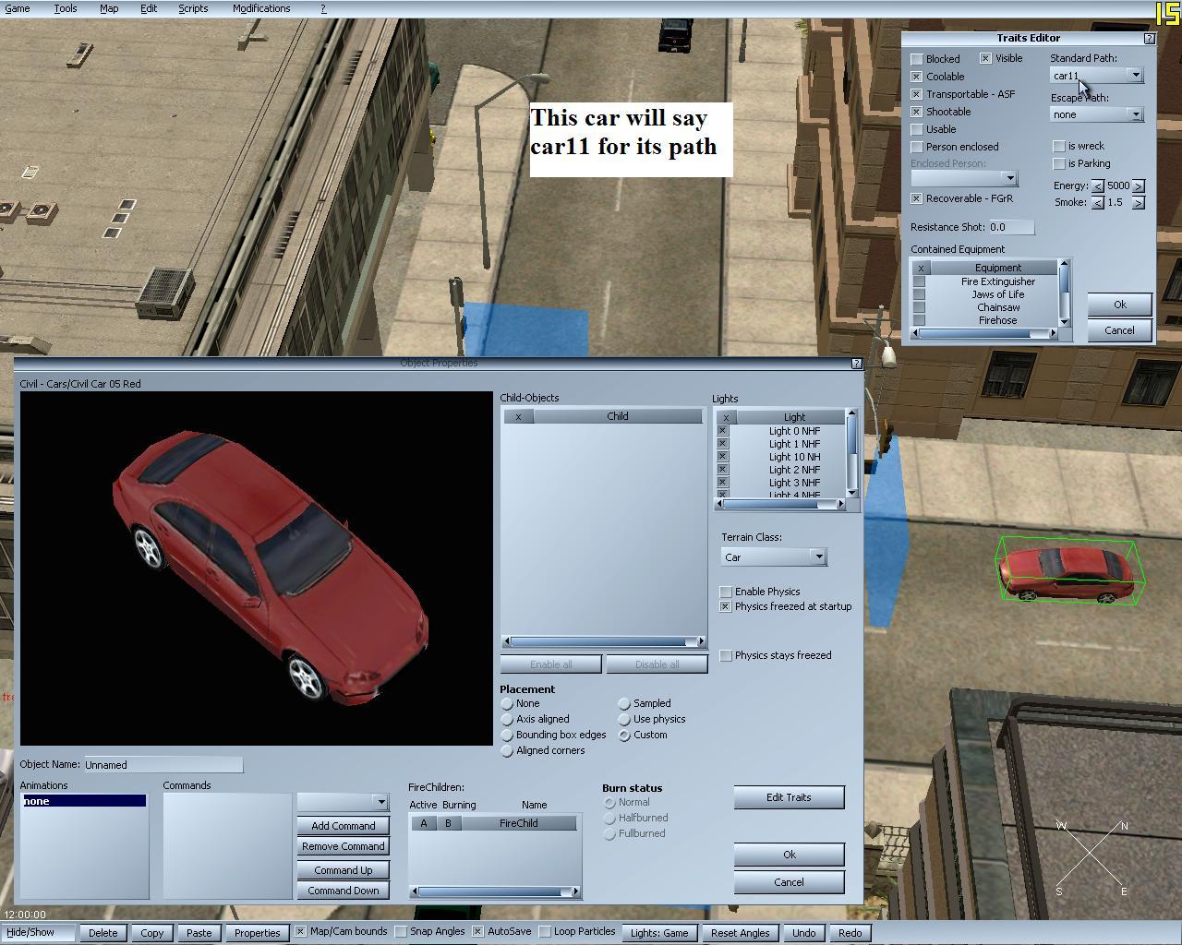Viewport: 1182px width, 945px height.
Task: Open the Scripts menu
Action: pos(193,8)
